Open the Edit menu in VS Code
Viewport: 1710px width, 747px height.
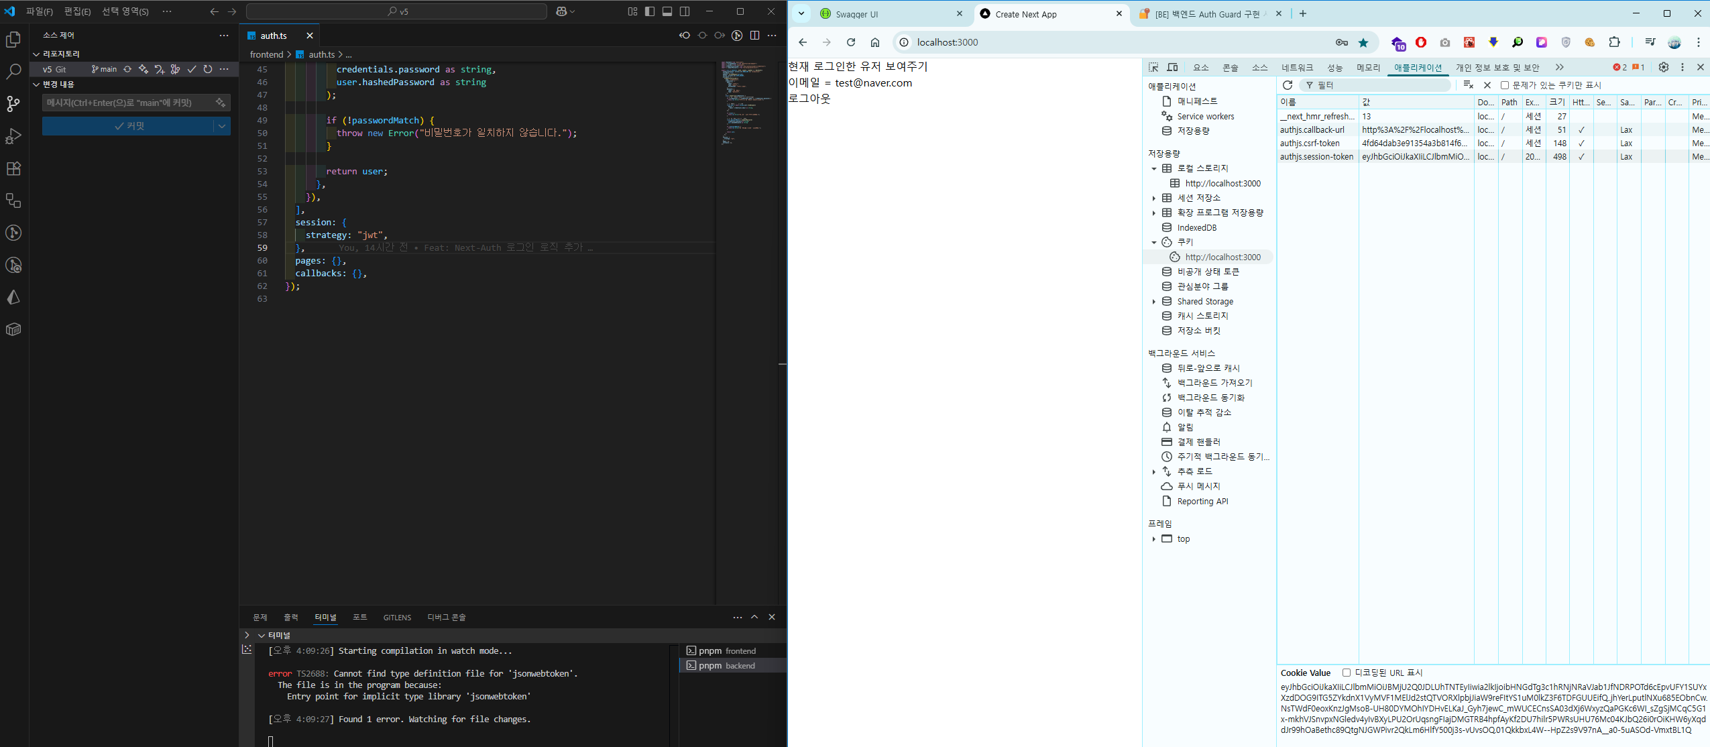pyautogui.click(x=77, y=11)
